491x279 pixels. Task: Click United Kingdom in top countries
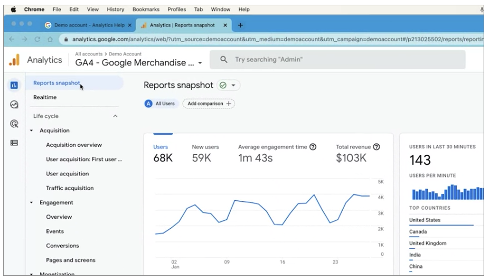(428, 243)
